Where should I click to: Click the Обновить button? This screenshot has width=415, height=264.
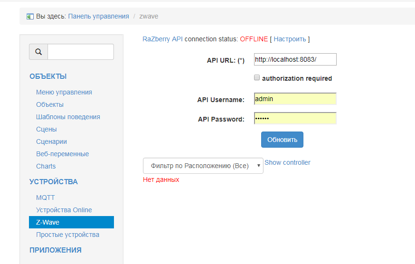282,140
